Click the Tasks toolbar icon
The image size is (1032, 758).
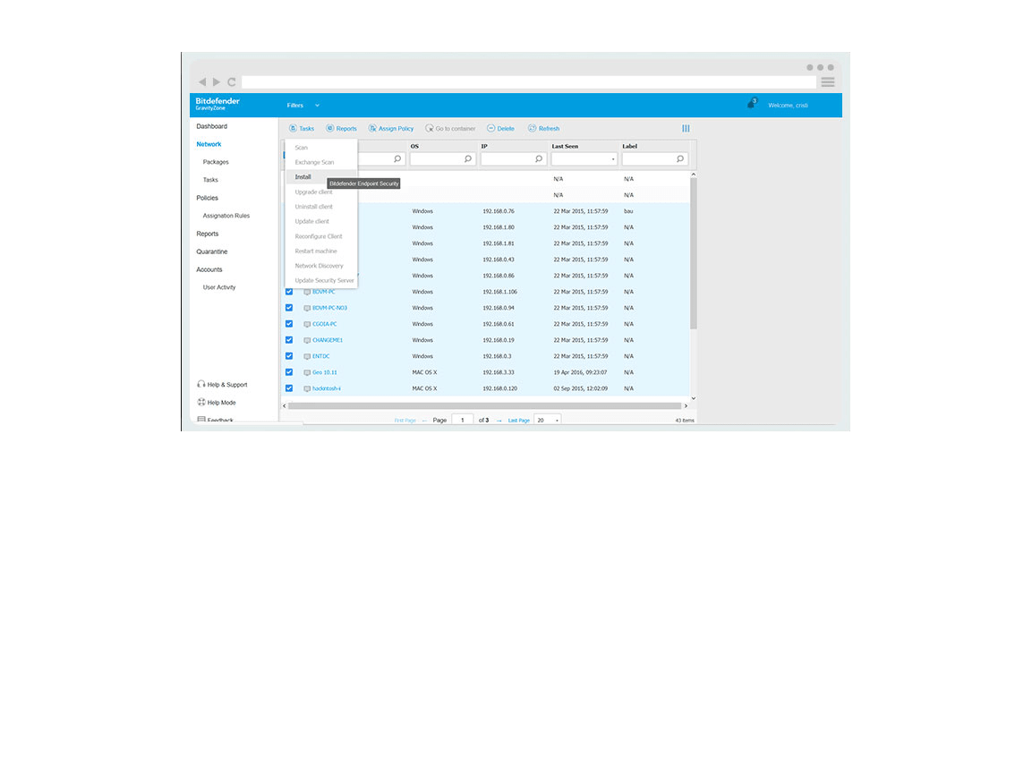click(294, 129)
